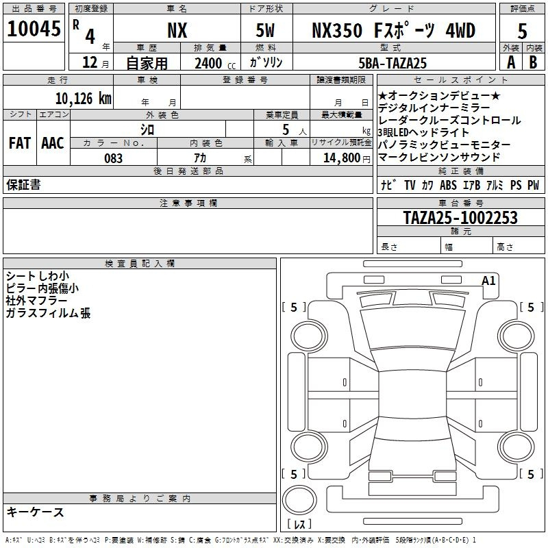
Task: Click the A1 damage mark on car diagram
Action: 488,280
